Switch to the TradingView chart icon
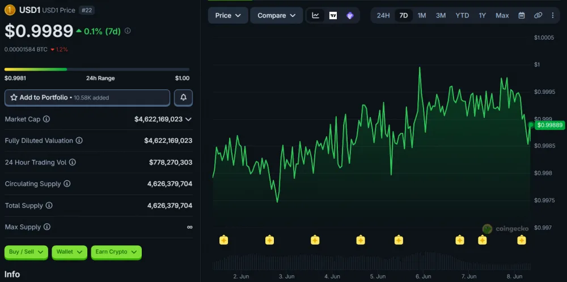567x282 pixels. (x=333, y=15)
